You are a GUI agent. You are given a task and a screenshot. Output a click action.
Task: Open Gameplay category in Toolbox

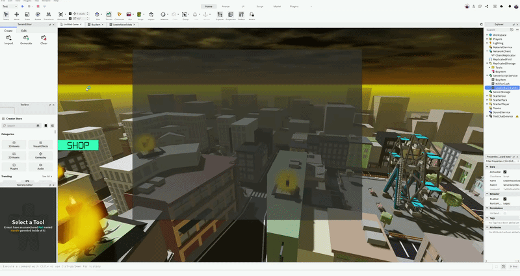40,155
